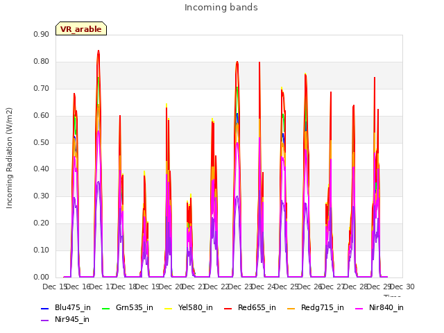
Task: Click the green Grn535_in legend swatch
Action: (106, 308)
